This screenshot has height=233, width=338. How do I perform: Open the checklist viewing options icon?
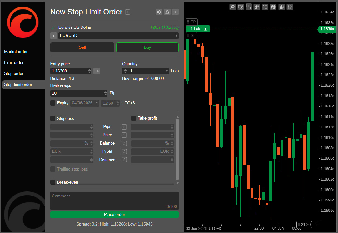tap(265, 7)
